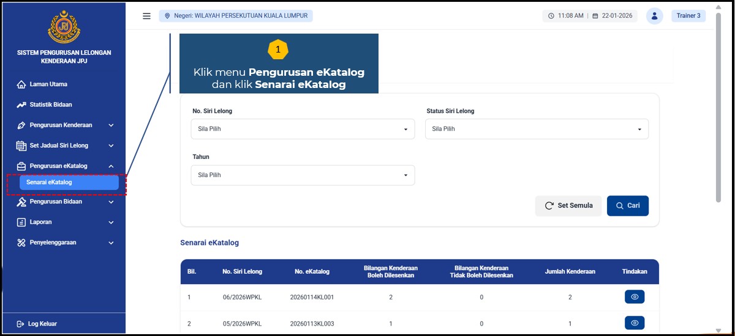Click the Statistik Bidaan chart icon

coord(21,105)
